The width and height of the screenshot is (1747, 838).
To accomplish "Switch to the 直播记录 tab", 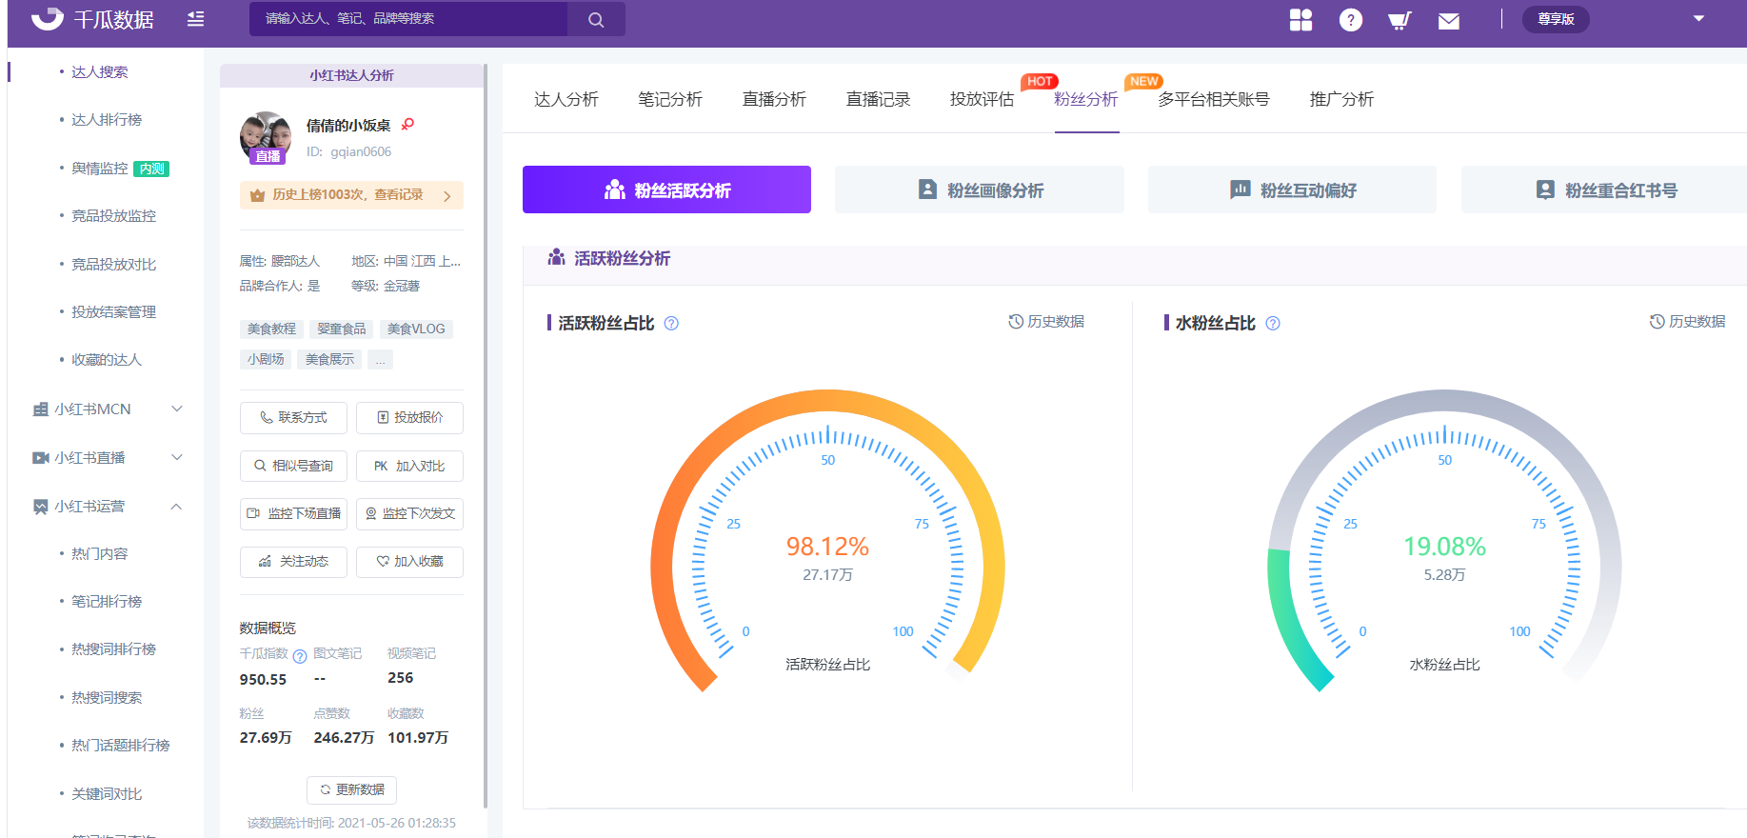I will [878, 99].
